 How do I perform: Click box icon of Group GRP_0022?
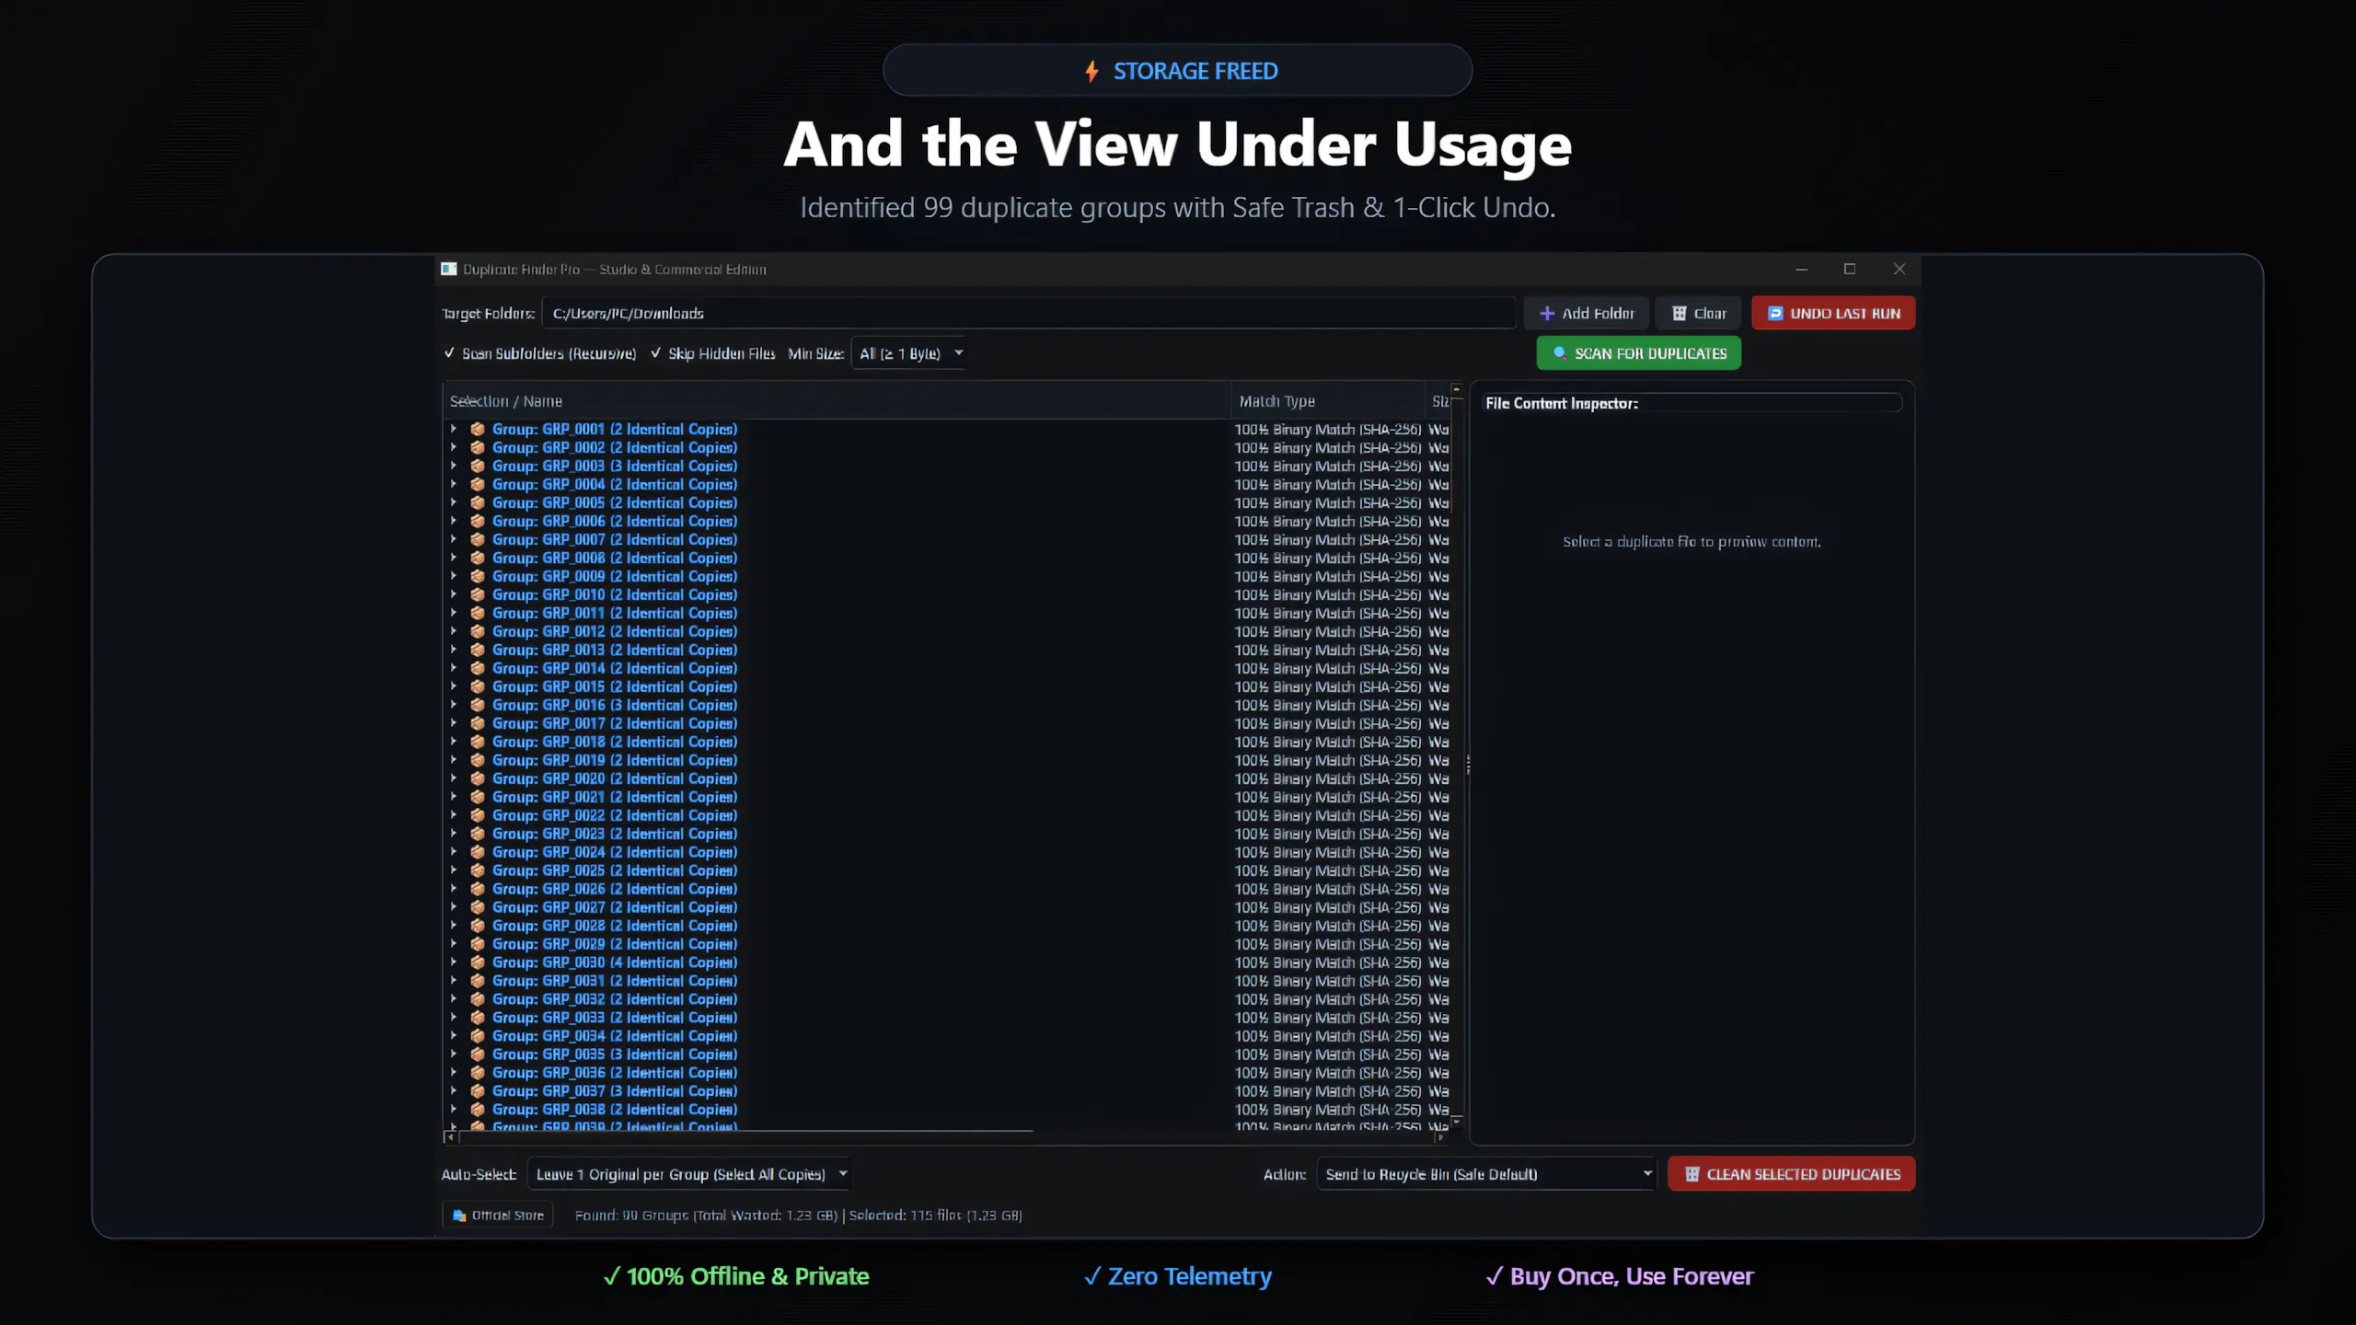coord(478,815)
